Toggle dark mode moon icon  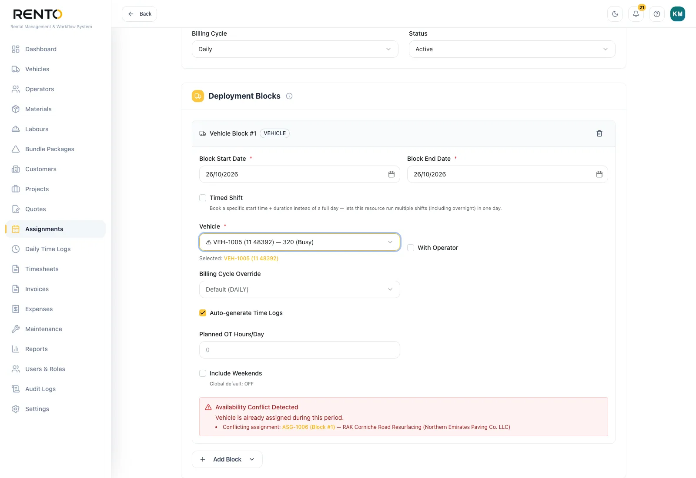tap(615, 14)
